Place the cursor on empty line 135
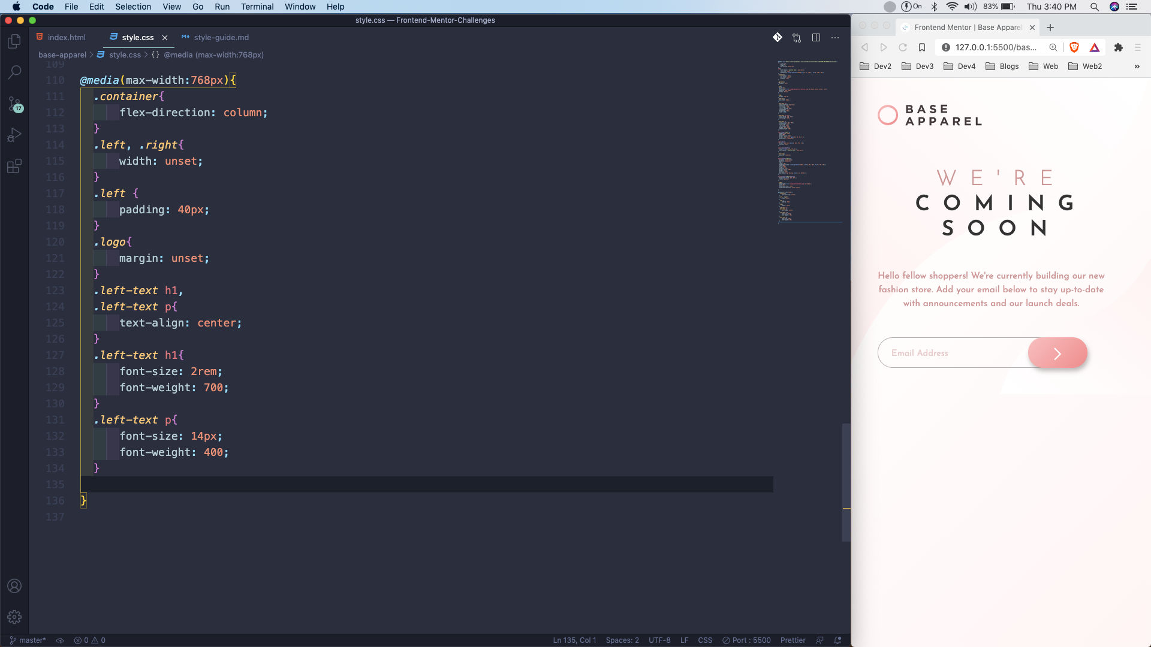The image size is (1151, 647). click(x=426, y=484)
